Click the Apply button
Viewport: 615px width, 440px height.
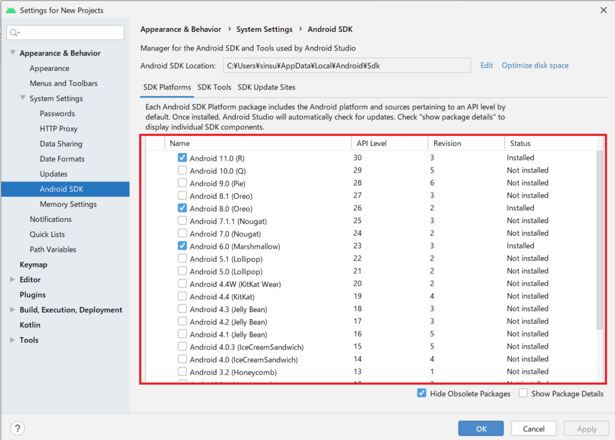click(x=586, y=429)
